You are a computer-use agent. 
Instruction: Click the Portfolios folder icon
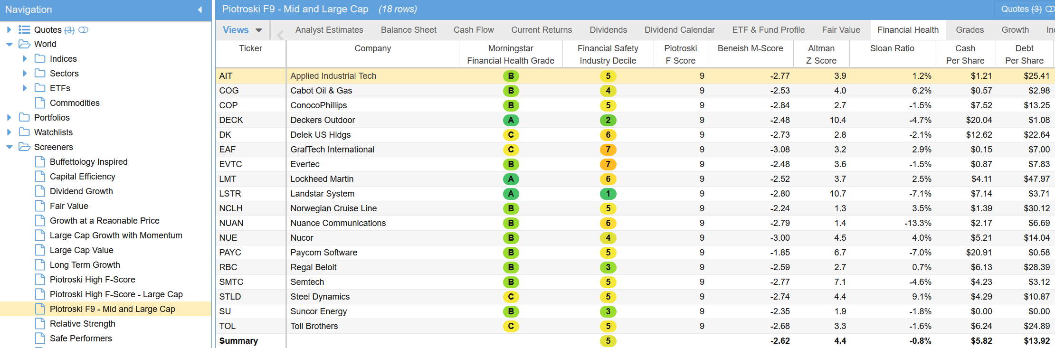(x=24, y=118)
